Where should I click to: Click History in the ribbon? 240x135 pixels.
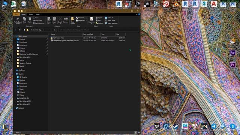tap(99, 23)
